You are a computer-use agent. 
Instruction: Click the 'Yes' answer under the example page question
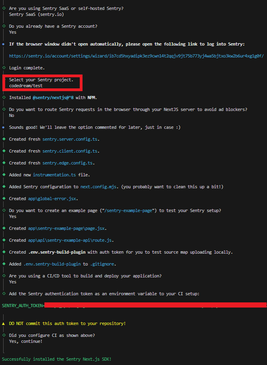click(13, 216)
